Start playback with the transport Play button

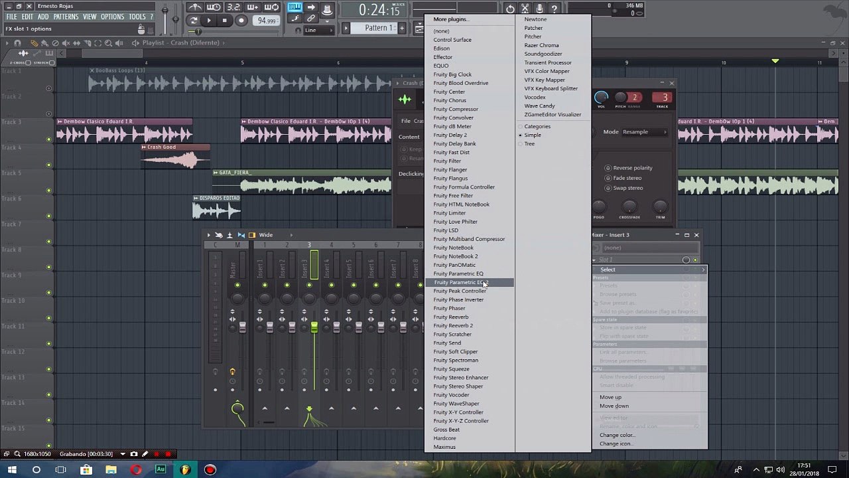click(x=209, y=21)
